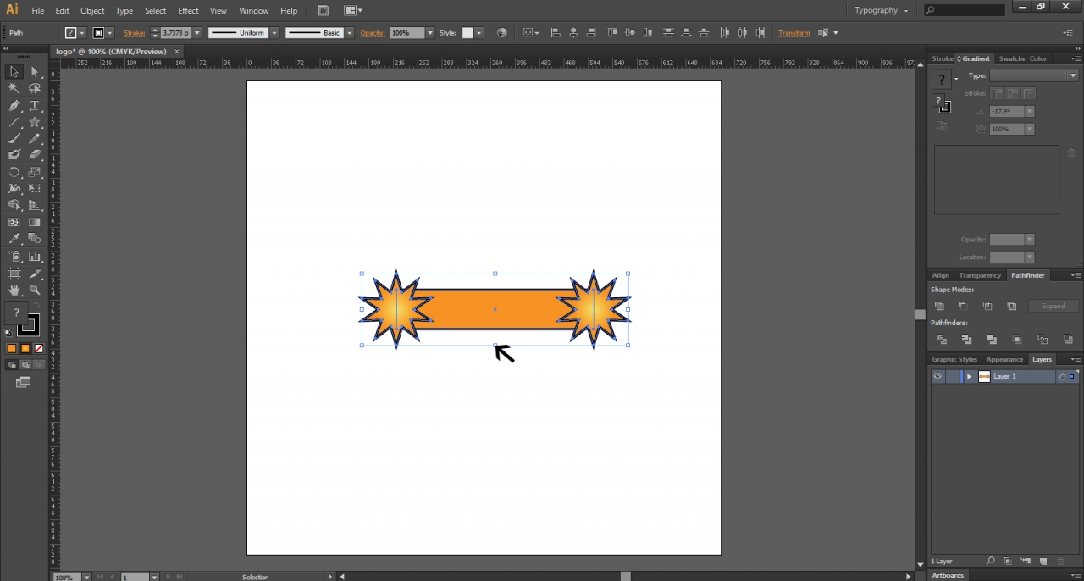
Task: Click Crop pathfinder icon
Action: pyautogui.click(x=1017, y=339)
